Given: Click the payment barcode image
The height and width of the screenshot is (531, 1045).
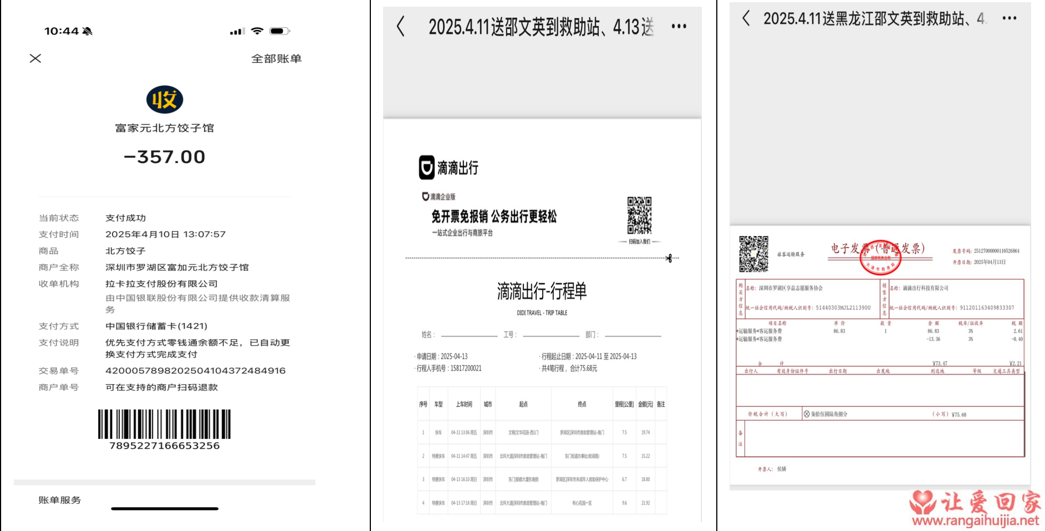Looking at the screenshot, I should pyautogui.click(x=164, y=425).
